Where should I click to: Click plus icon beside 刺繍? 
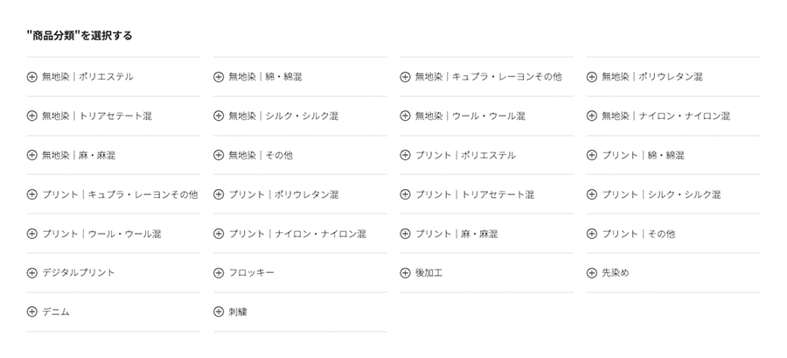tap(219, 312)
